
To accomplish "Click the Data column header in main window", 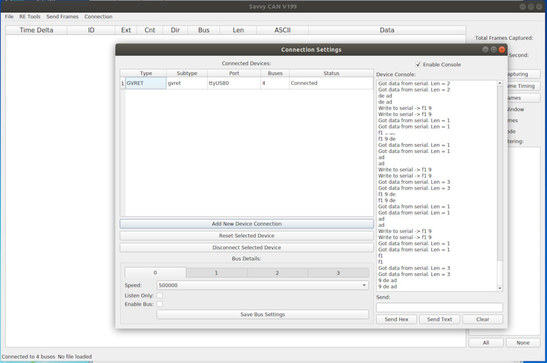I will point(387,30).
